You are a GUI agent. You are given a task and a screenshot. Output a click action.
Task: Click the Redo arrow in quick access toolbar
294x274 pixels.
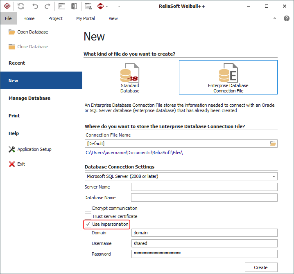[47, 6]
